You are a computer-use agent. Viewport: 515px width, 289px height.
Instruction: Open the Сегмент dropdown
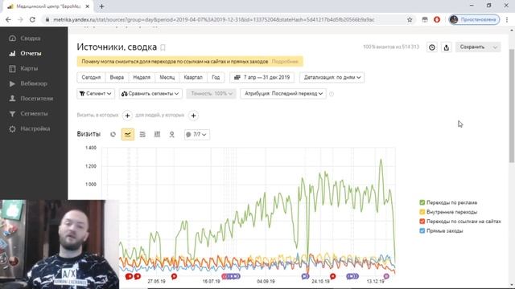(96, 94)
